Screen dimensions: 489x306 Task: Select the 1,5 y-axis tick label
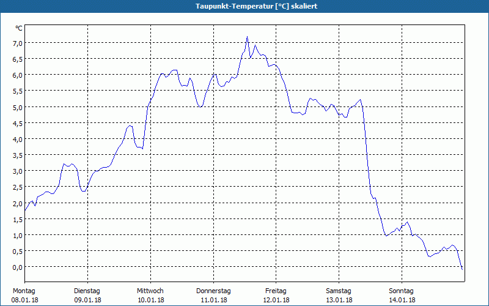tap(17, 220)
